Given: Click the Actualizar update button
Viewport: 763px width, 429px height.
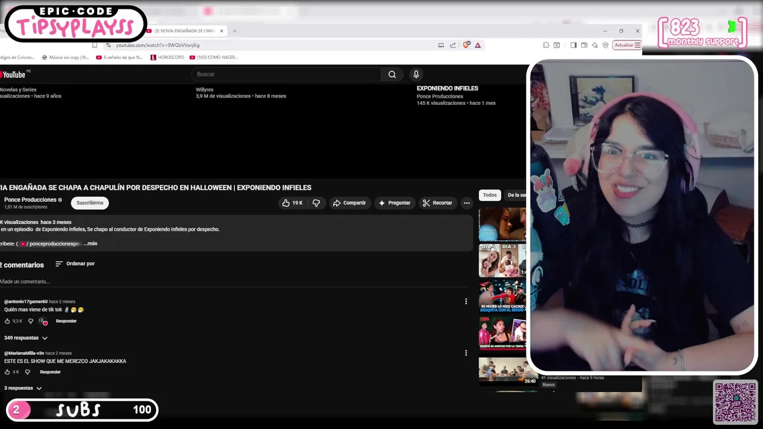Looking at the screenshot, I should (624, 45).
